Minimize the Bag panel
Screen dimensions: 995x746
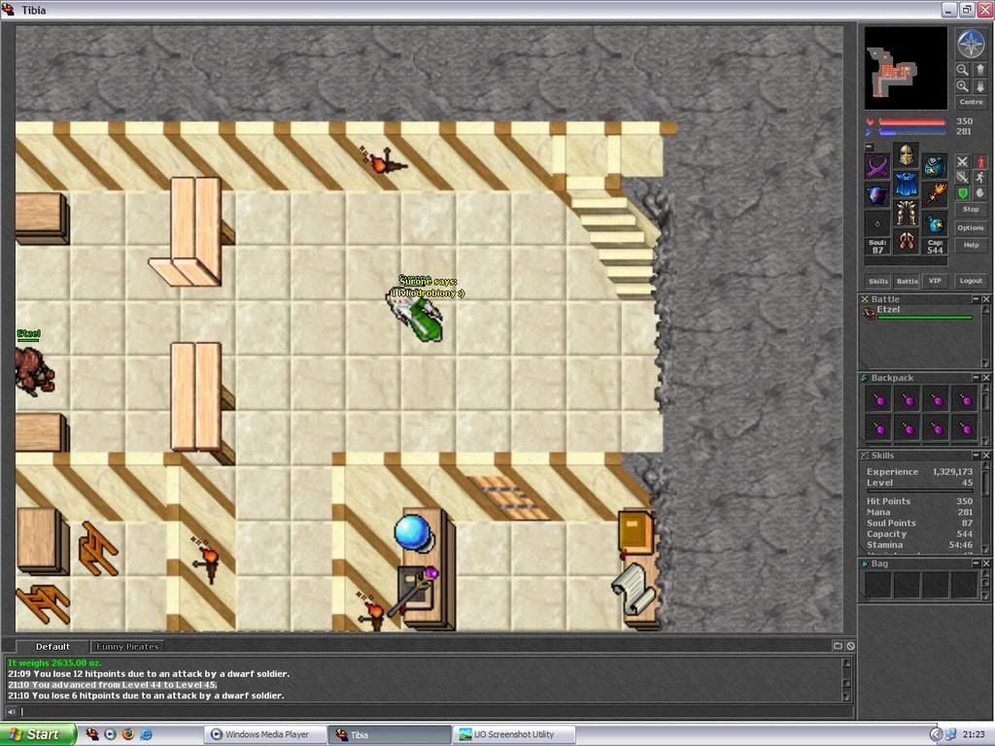click(976, 563)
